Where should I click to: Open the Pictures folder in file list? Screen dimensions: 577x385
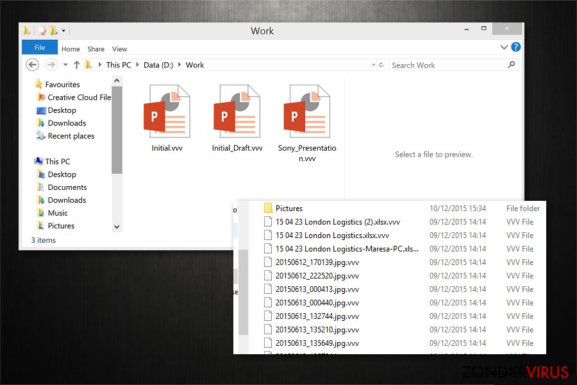click(288, 209)
